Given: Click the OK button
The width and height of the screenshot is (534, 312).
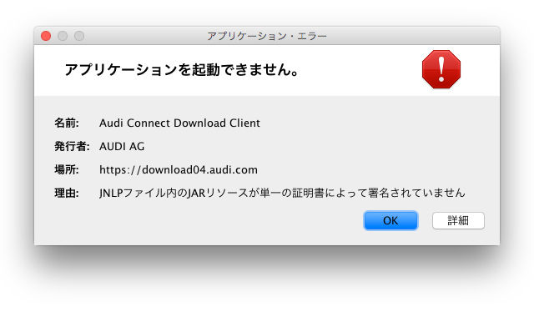Looking at the screenshot, I should (x=390, y=220).
